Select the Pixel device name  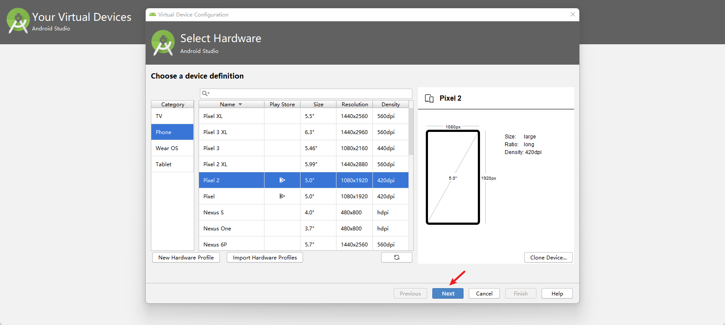209,196
